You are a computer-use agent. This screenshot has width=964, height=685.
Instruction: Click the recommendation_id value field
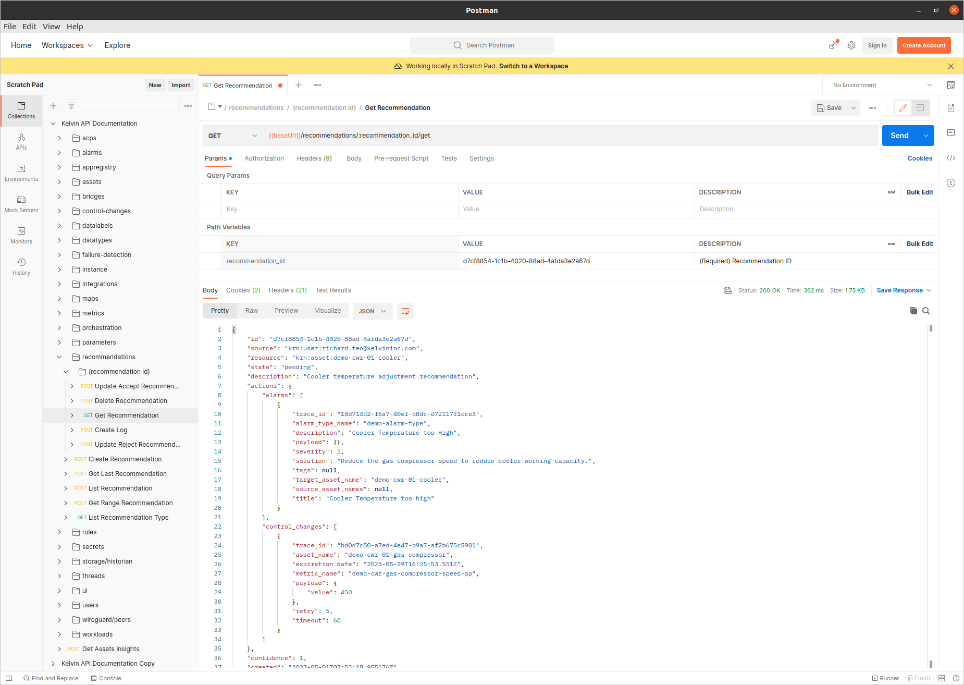(x=526, y=261)
